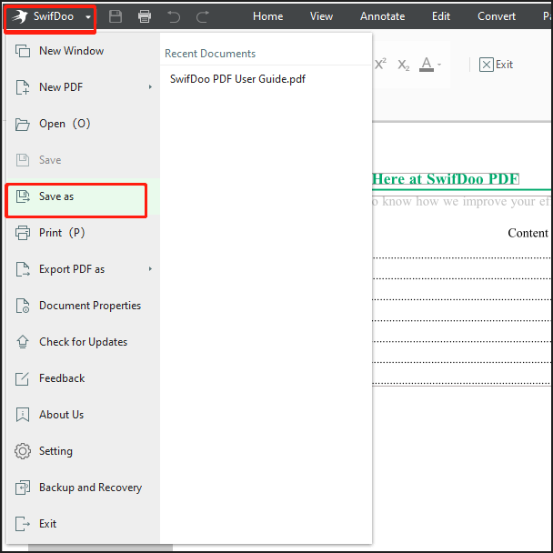Click the printer icon in title bar

tap(145, 16)
